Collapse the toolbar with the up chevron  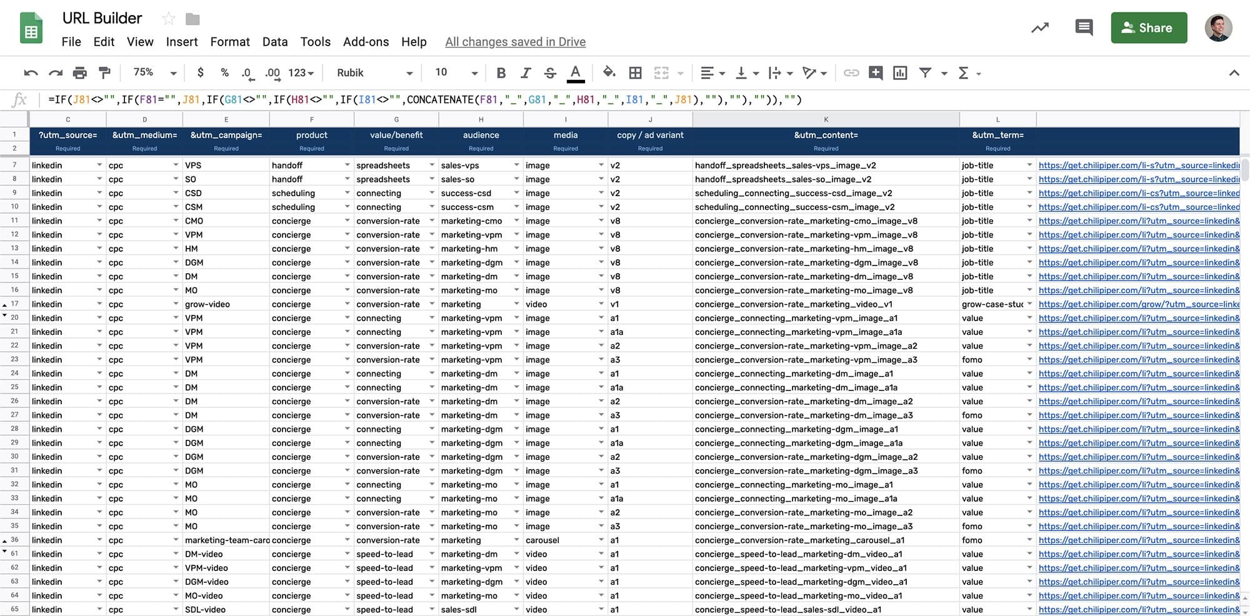tap(1234, 73)
